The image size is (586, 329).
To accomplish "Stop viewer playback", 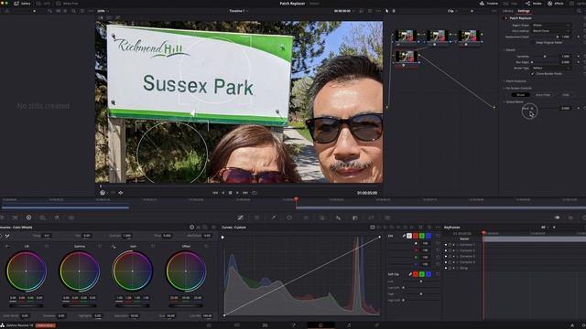I will (x=230, y=193).
